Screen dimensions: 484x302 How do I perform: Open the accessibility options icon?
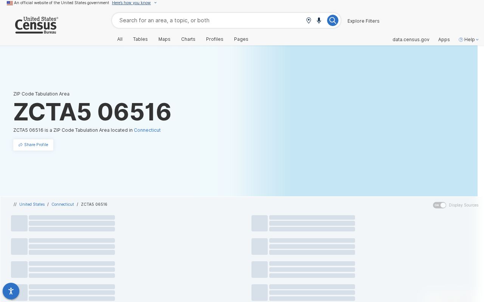click(x=11, y=291)
